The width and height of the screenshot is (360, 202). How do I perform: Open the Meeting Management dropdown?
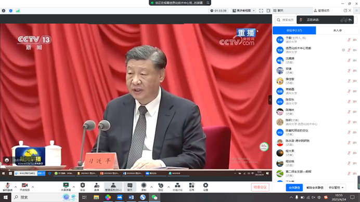(x=336, y=187)
